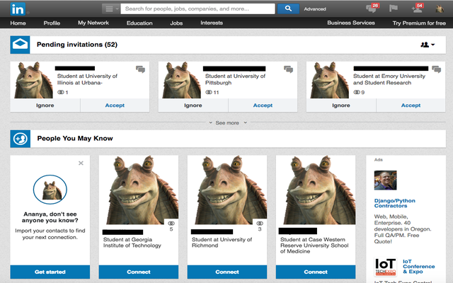The image size is (453, 283).
Task: Expand See more invitations
Action: pyautogui.click(x=227, y=122)
